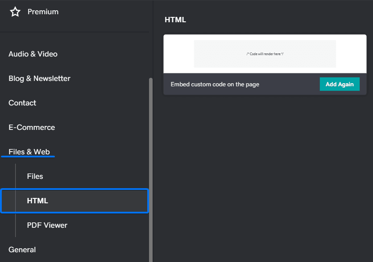Click the Premium star icon
Viewport: 373px width, 262px height.
coord(15,12)
